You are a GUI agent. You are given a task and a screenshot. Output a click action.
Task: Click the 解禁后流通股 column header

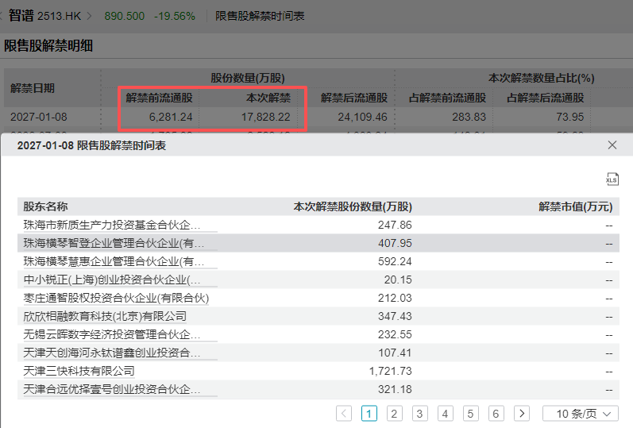[354, 98]
